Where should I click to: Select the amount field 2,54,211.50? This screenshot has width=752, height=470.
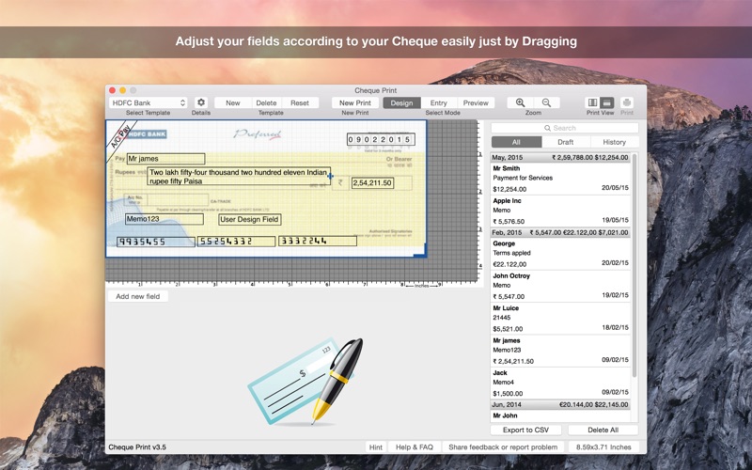pyautogui.click(x=372, y=182)
